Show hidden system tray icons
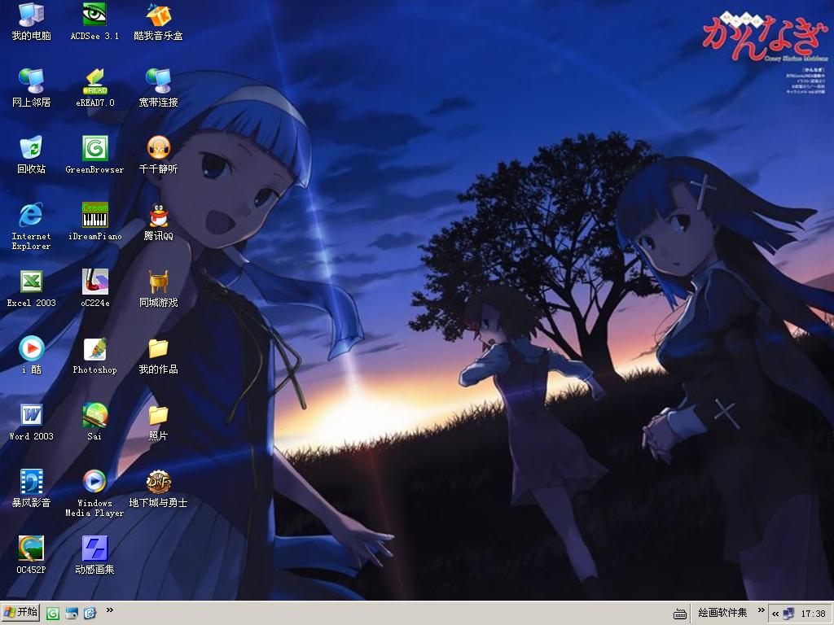 (x=775, y=614)
